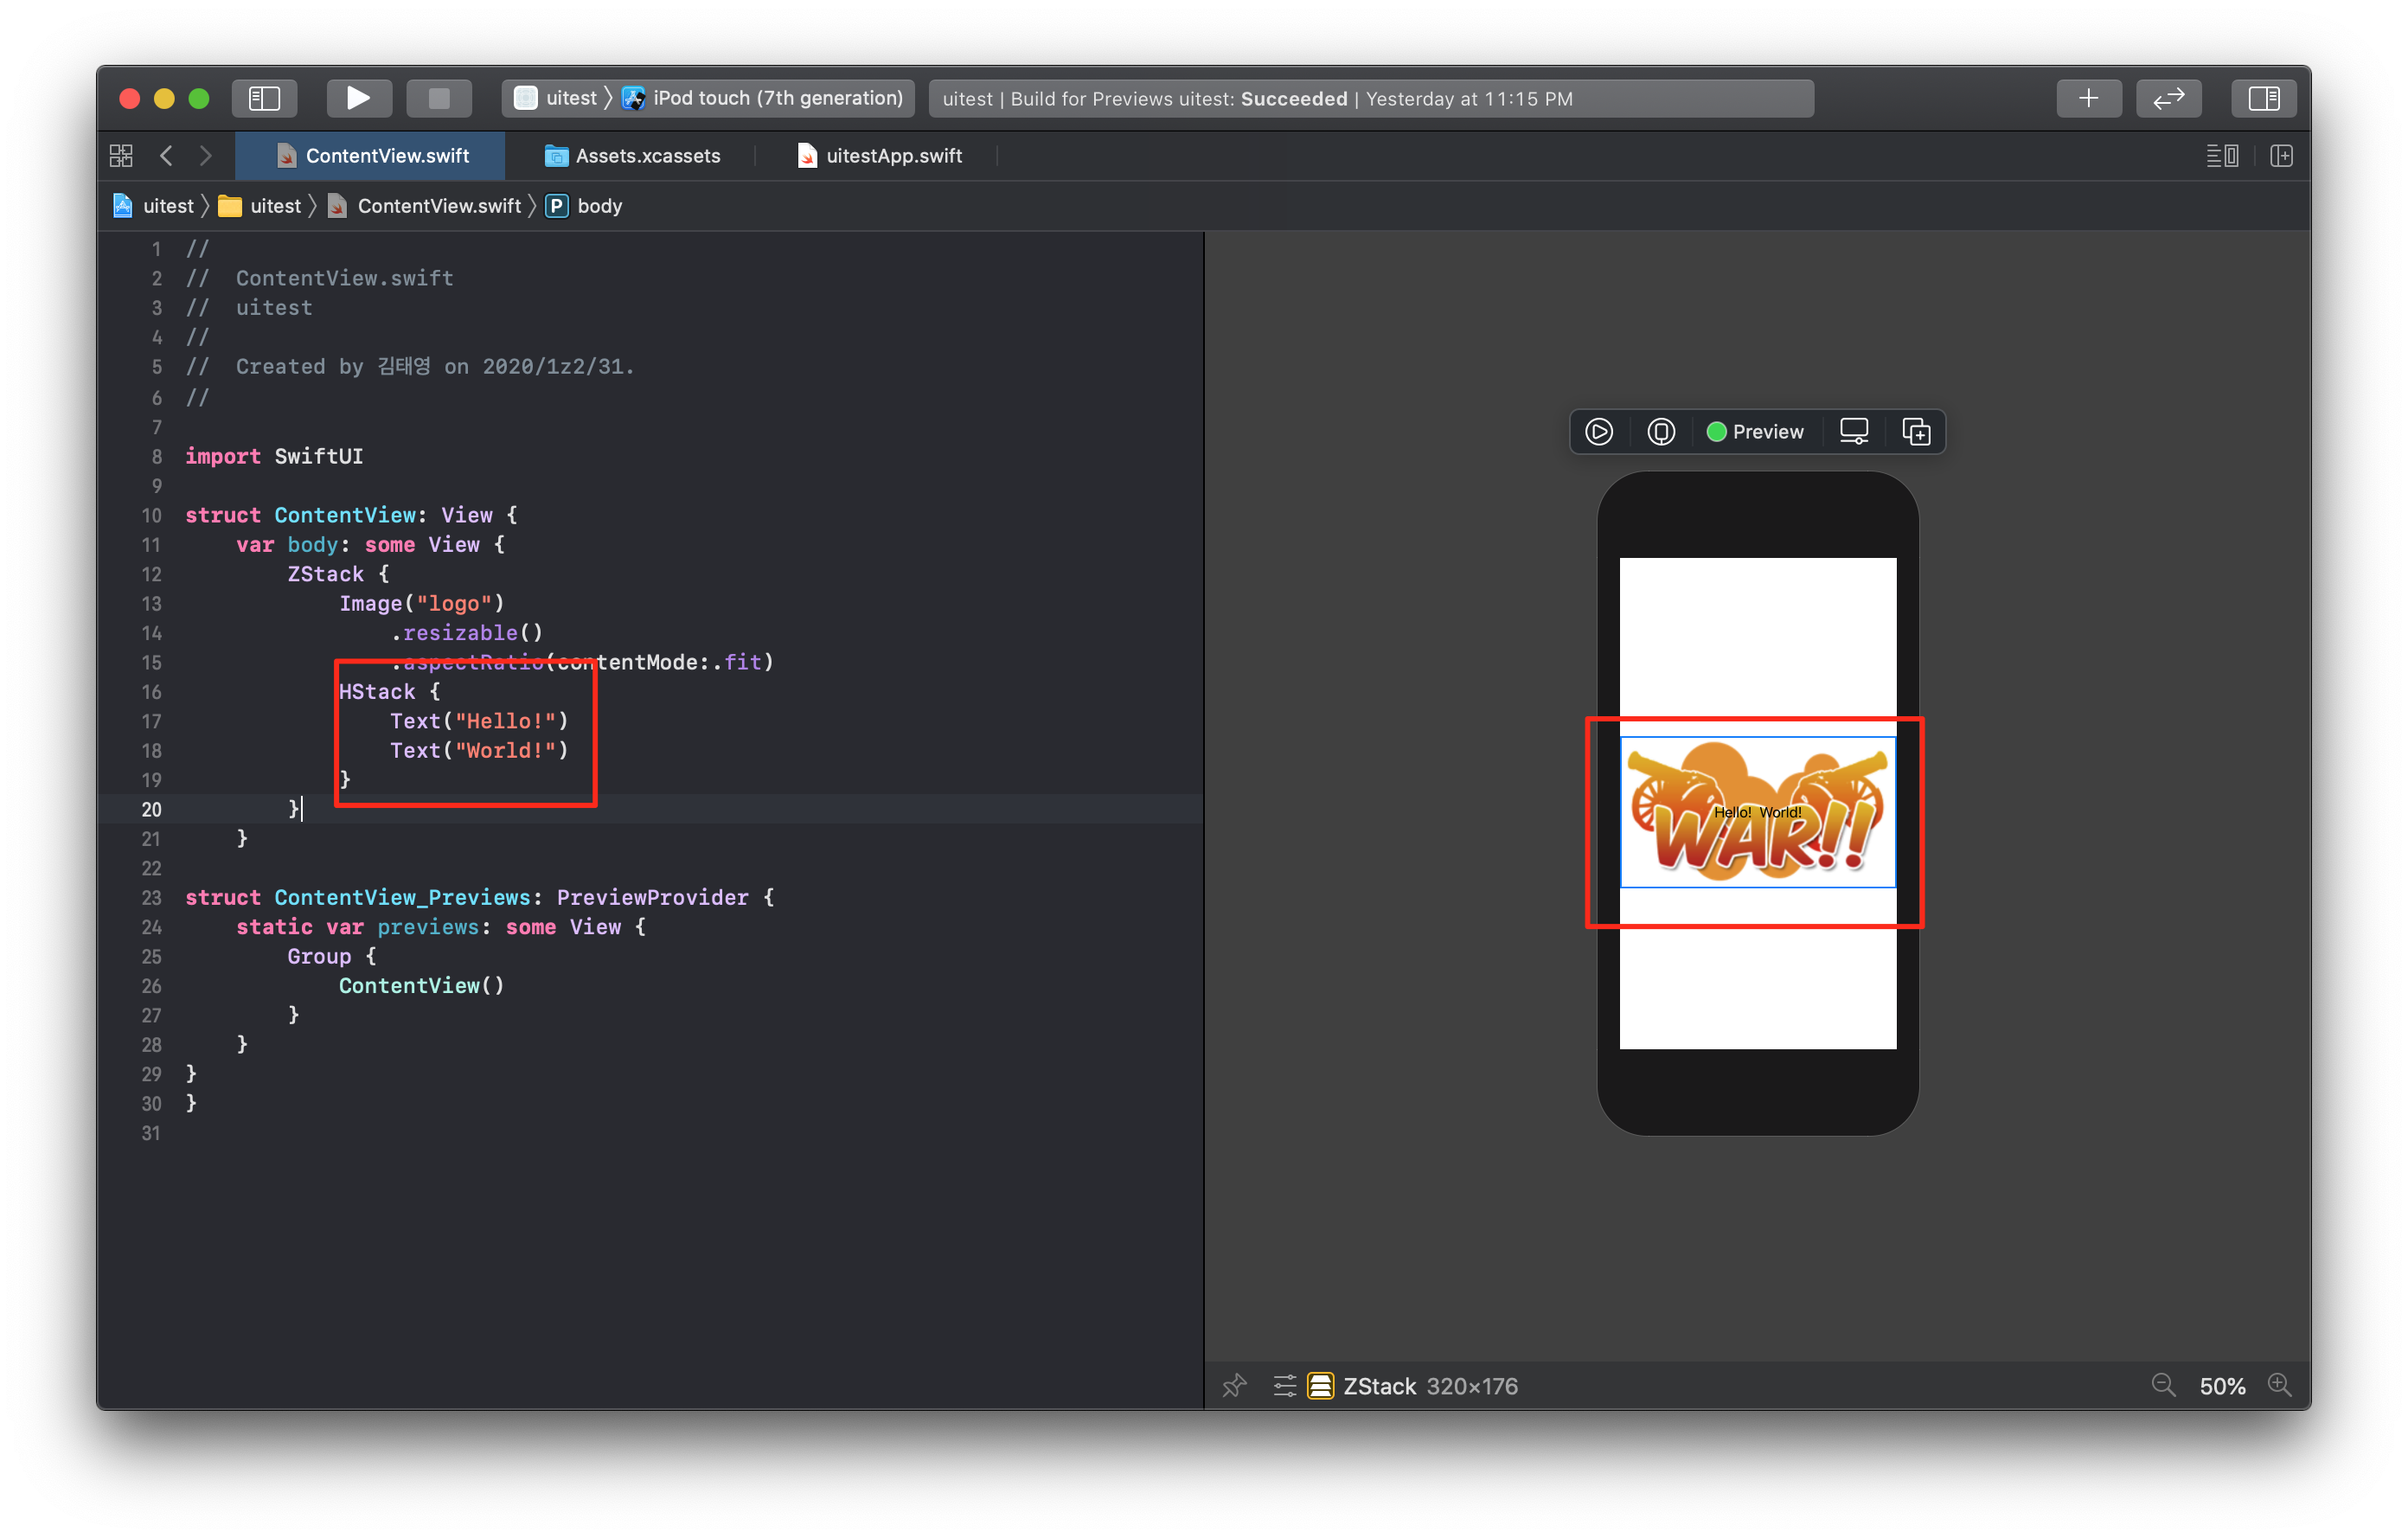Viewport: 2408px width, 1538px height.
Task: Click the Run (play) button in toolbar
Action: [x=358, y=98]
